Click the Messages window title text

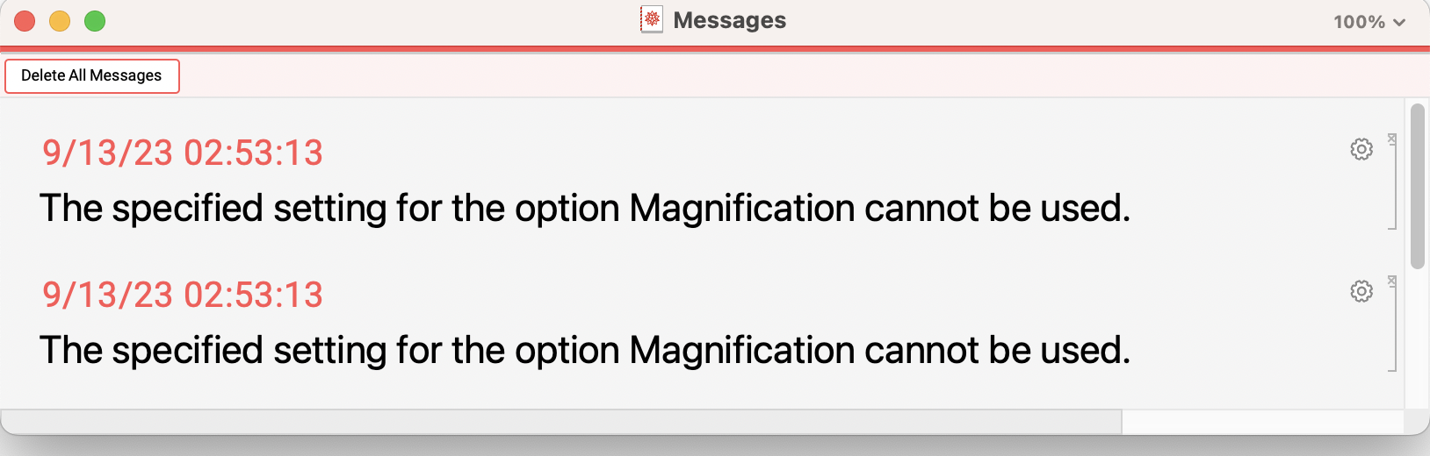730,20
